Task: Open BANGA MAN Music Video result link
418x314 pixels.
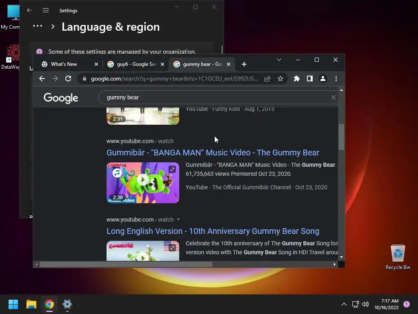Action: coord(213,153)
